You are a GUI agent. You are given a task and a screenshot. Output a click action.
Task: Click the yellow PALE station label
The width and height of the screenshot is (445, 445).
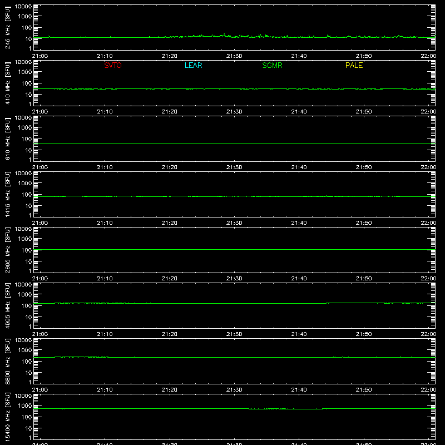354,65
